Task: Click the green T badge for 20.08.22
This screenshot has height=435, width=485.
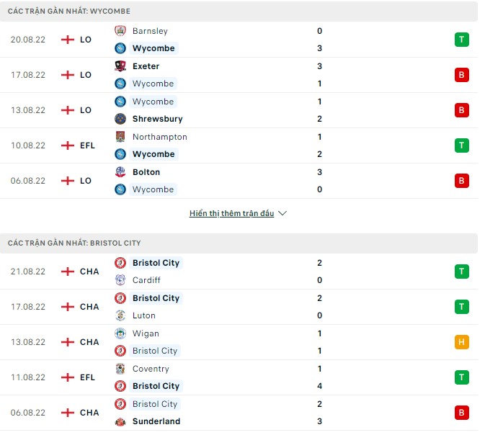Action: 461,40
